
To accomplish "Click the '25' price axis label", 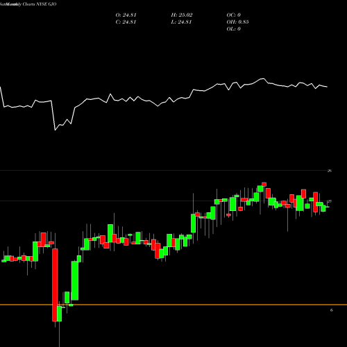I will tap(330, 201).
